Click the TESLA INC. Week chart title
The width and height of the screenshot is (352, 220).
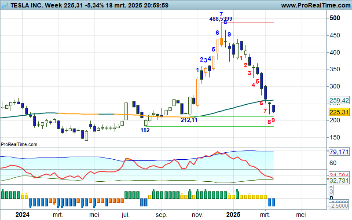pyautogui.click(x=36, y=5)
